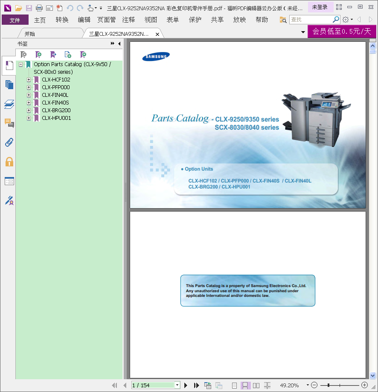The height and width of the screenshot is (392, 378).
Task: Open the Bookmarks sidebar panel
Action: click(9, 66)
